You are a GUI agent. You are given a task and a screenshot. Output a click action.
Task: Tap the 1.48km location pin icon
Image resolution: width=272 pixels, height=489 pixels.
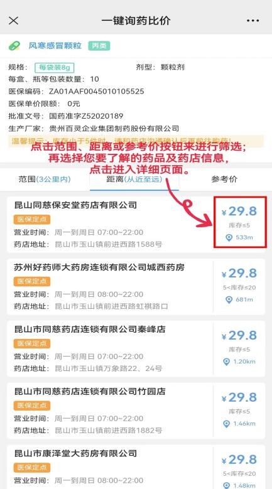click(227, 486)
